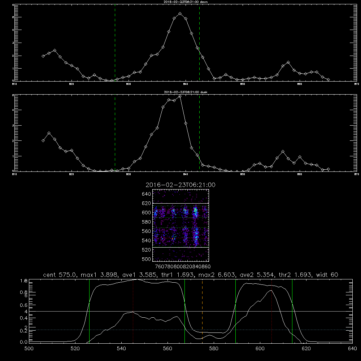Click the heatmap x-axis tick label string
Viewport: 361px width, 361px height.
click(x=183, y=266)
